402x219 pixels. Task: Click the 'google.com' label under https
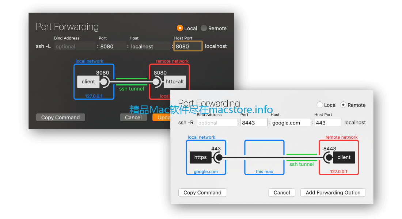pyautogui.click(x=206, y=172)
